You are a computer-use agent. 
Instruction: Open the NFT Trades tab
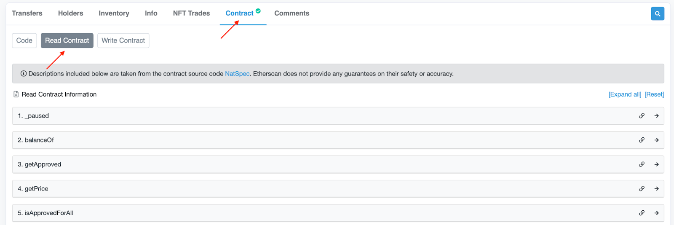point(191,13)
